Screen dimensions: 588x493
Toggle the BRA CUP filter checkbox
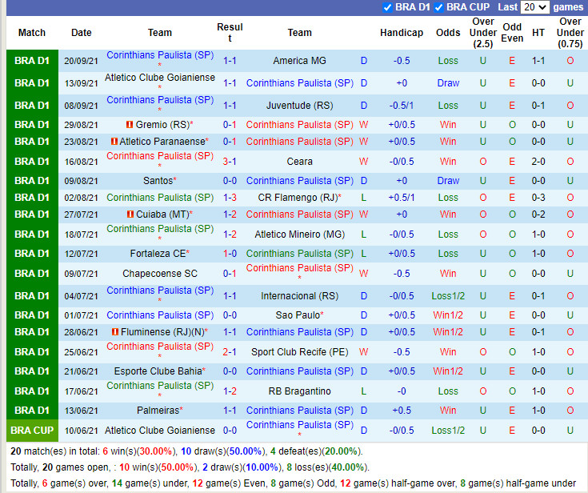[438, 7]
